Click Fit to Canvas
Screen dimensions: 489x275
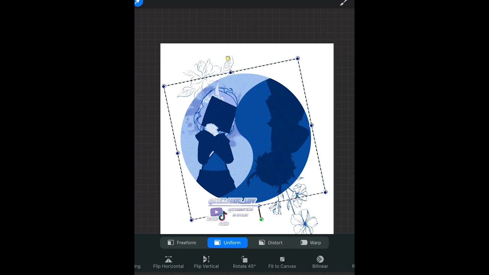point(282,262)
